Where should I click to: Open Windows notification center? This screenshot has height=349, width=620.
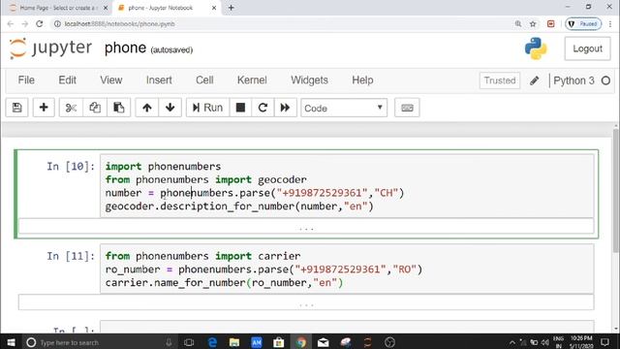(604, 342)
